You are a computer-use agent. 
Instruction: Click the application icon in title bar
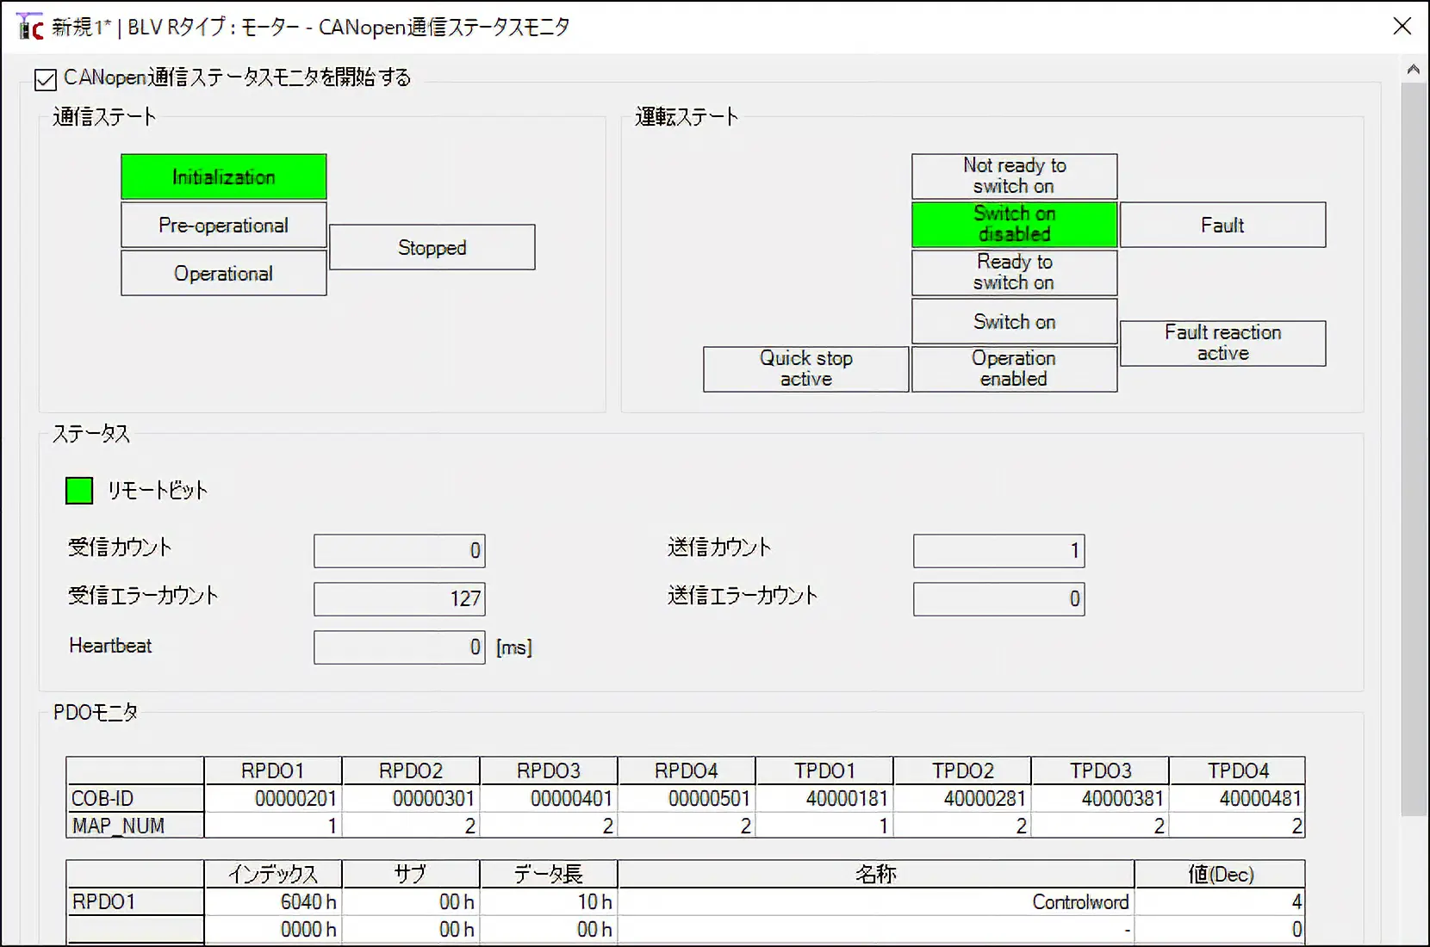(x=29, y=27)
